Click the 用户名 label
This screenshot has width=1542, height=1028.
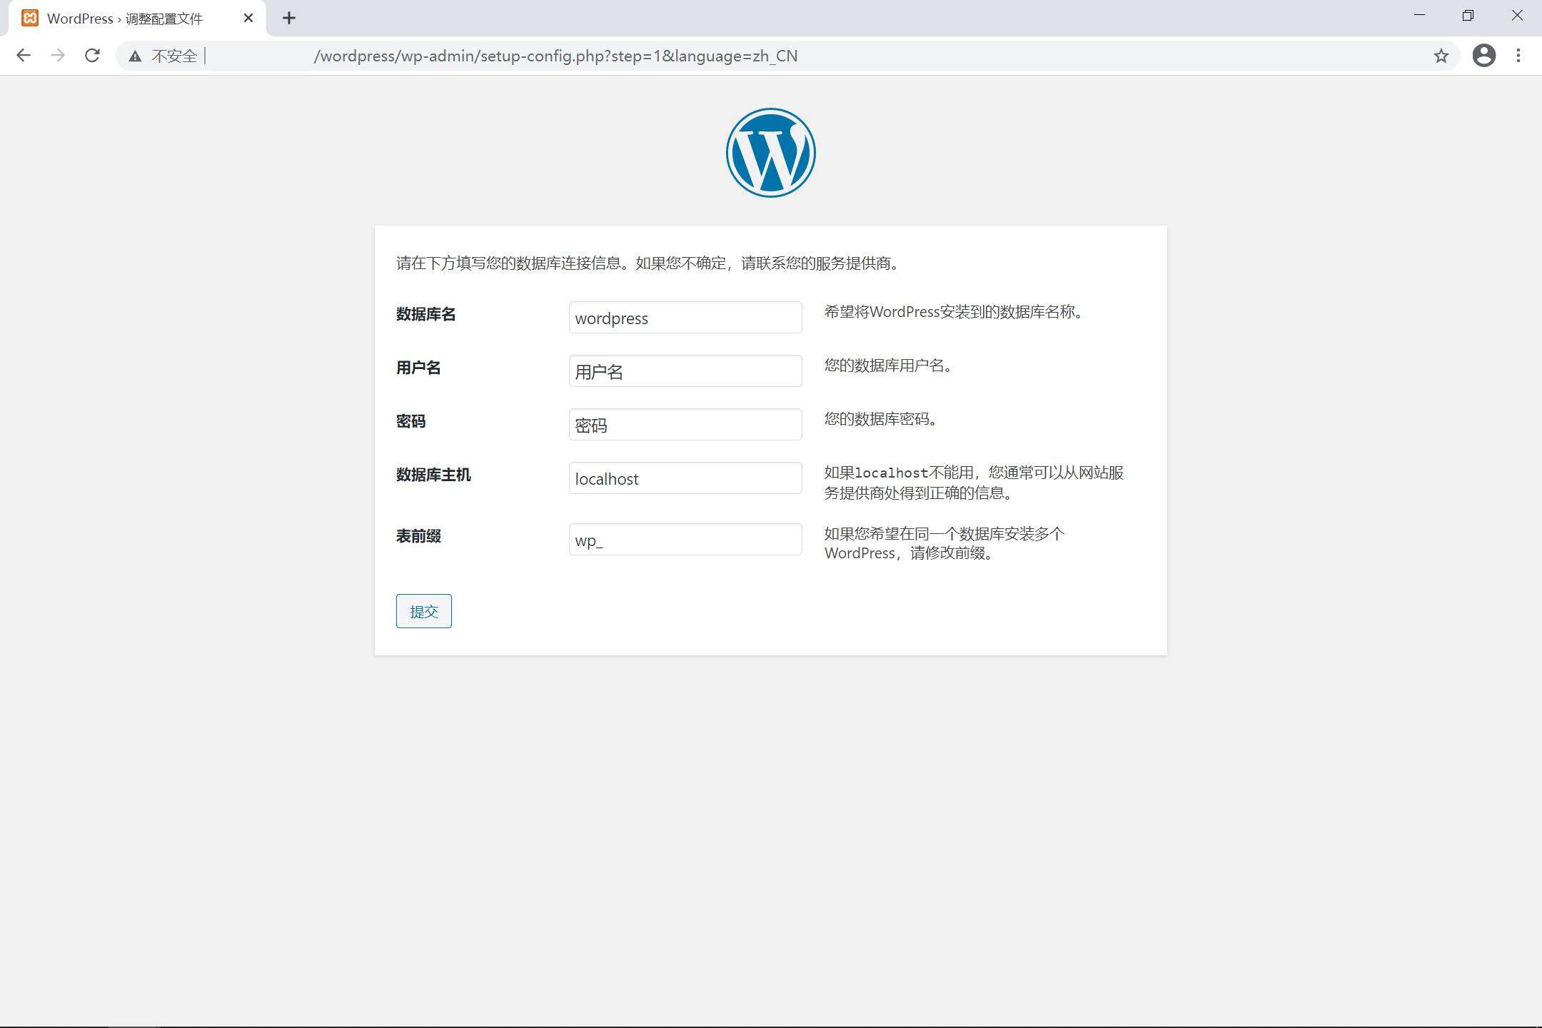[x=418, y=368]
